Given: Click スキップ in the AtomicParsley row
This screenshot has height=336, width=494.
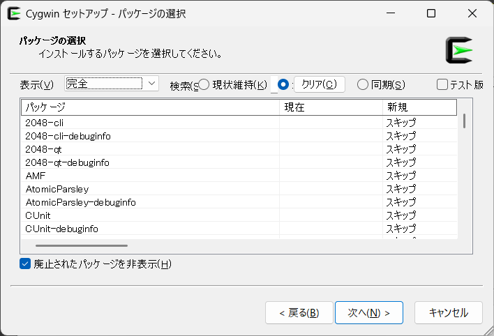Looking at the screenshot, I should (x=401, y=189).
